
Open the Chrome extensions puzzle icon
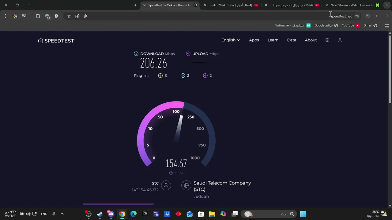38,16
